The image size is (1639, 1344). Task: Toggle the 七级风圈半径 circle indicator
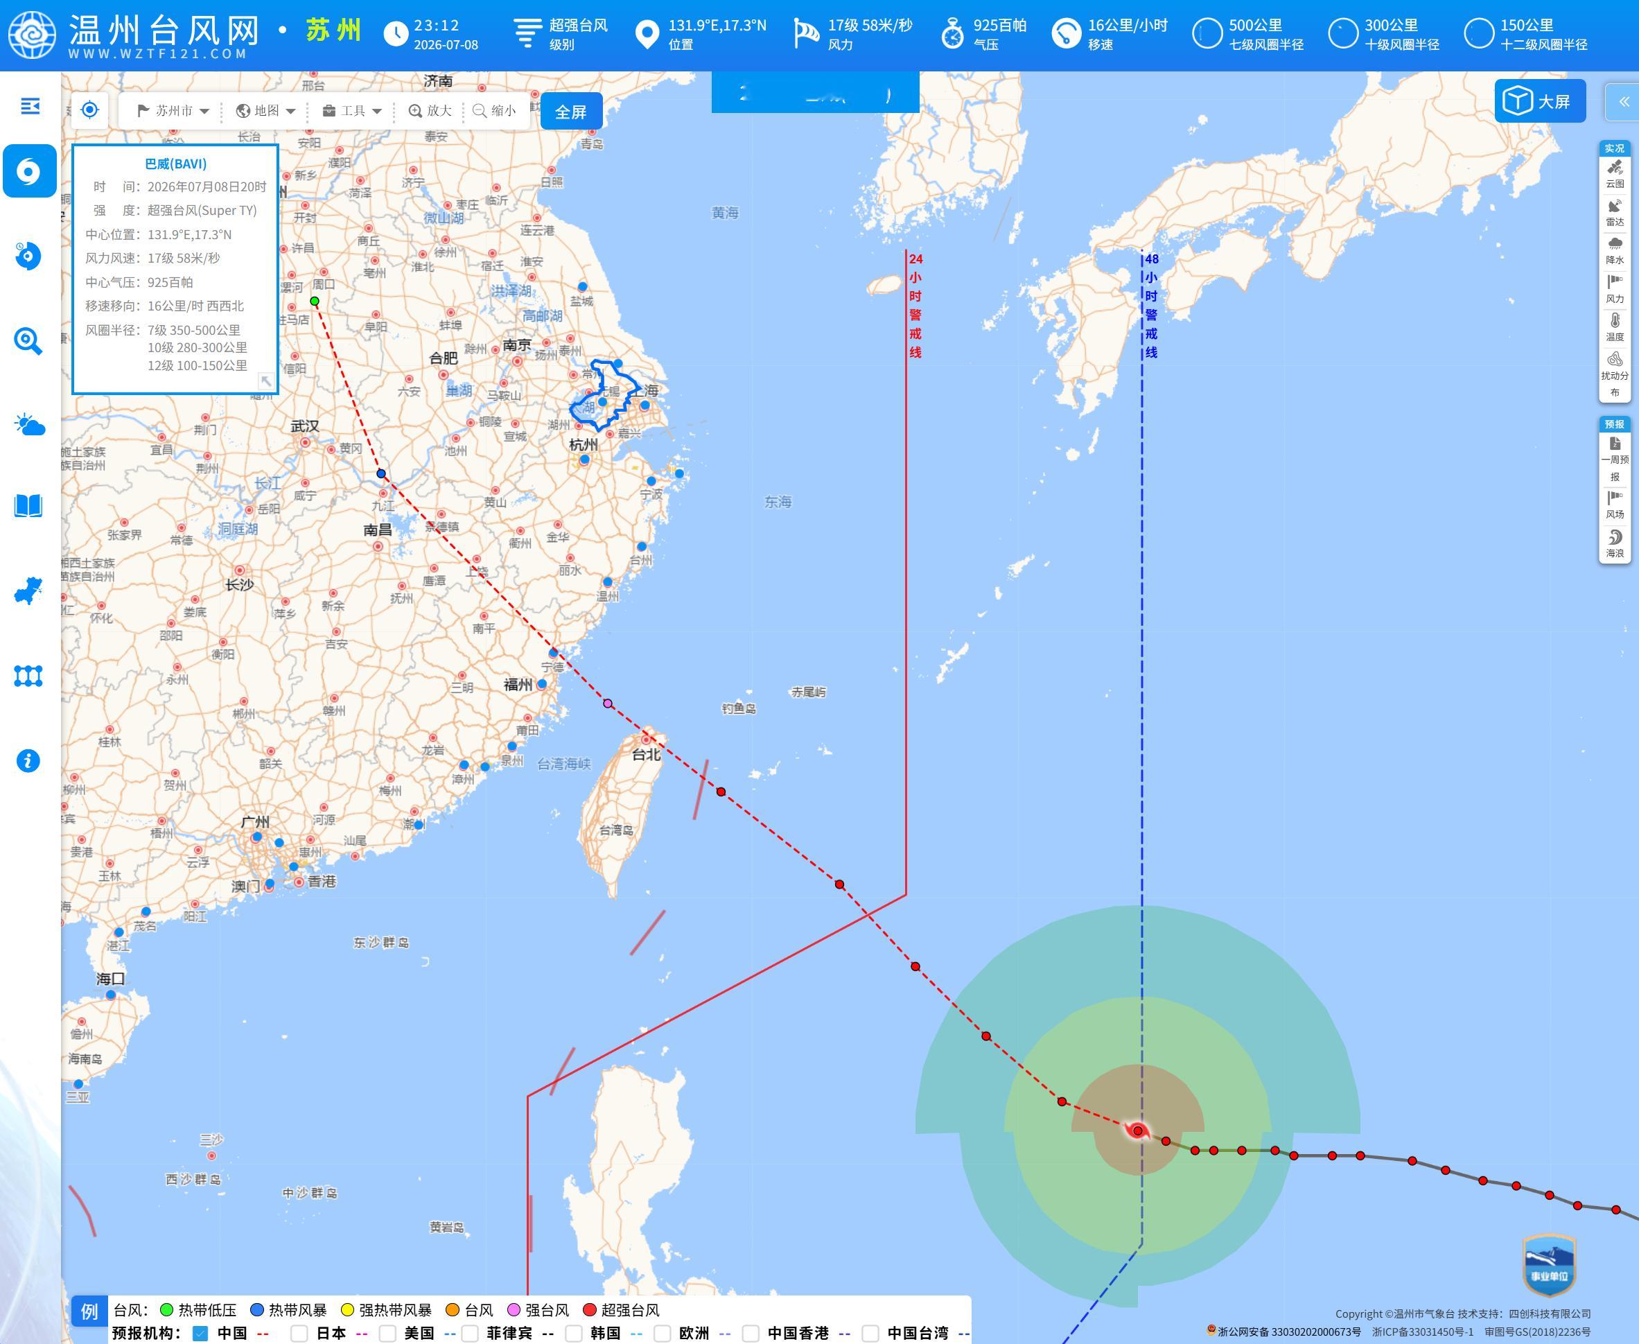(x=1207, y=34)
